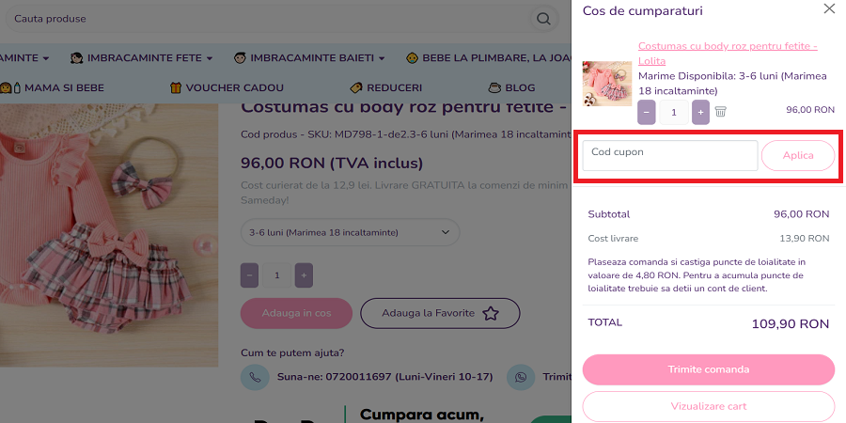Viewport: 846px width, 423px height.
Task: Click the cart product thumbnail
Action: [606, 84]
